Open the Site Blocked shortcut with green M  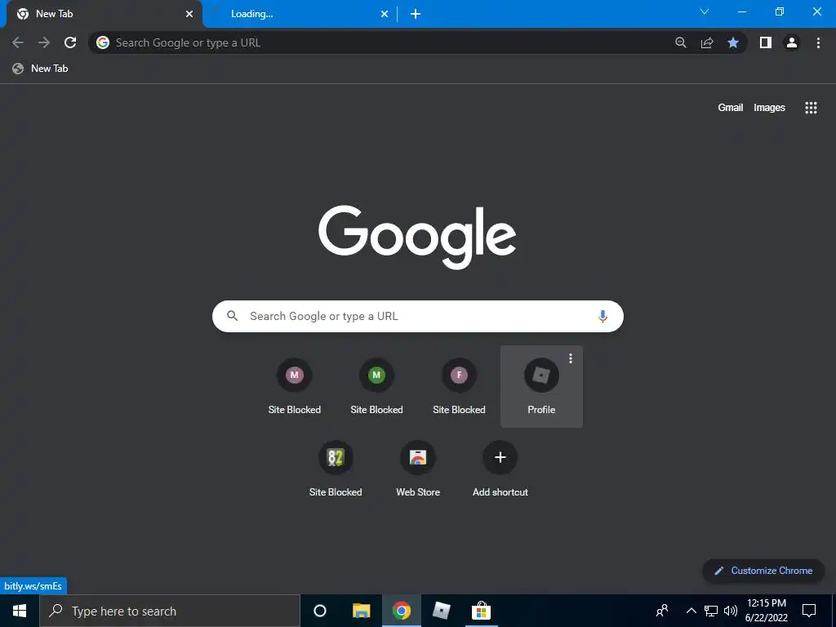point(376,386)
